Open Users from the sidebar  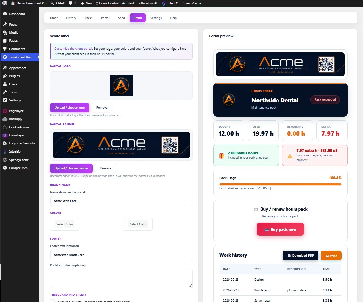(13, 84)
